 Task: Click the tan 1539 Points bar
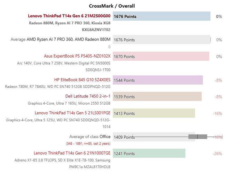(157, 96)
